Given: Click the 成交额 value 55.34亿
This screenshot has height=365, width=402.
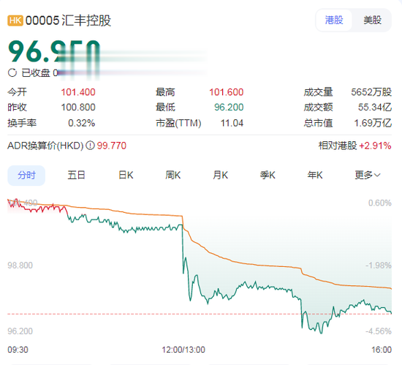Looking at the screenshot, I should click(x=375, y=108).
